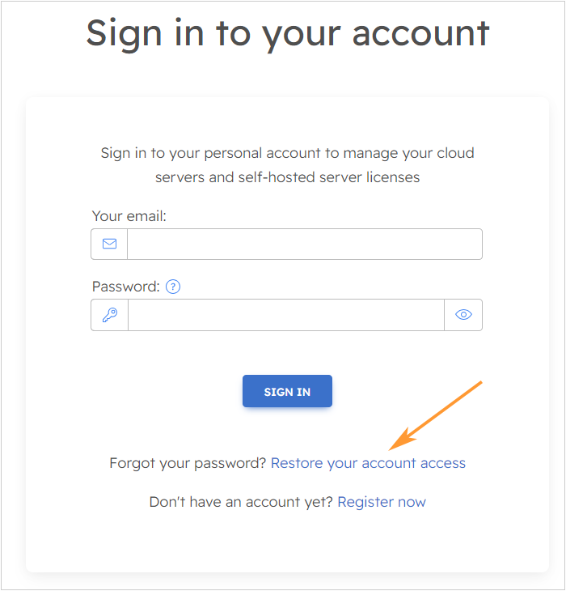This screenshot has height=591, width=566.
Task: Focus the Your email input field
Action: point(304,244)
